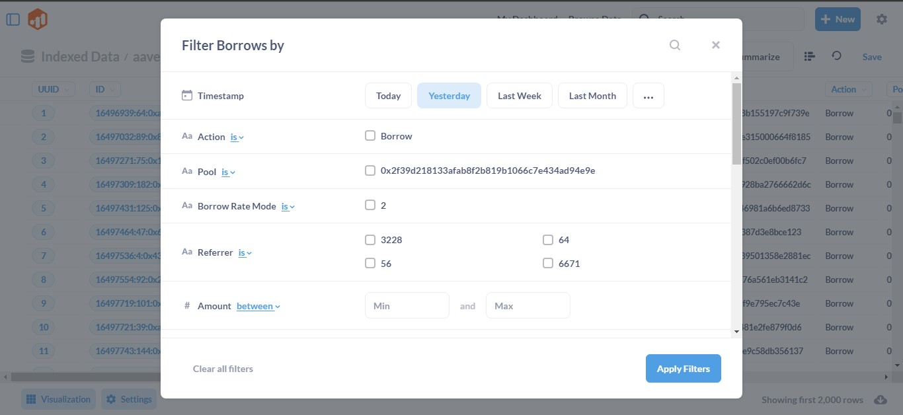Choose the Today timestamp option
The height and width of the screenshot is (415, 903).
[x=388, y=96]
